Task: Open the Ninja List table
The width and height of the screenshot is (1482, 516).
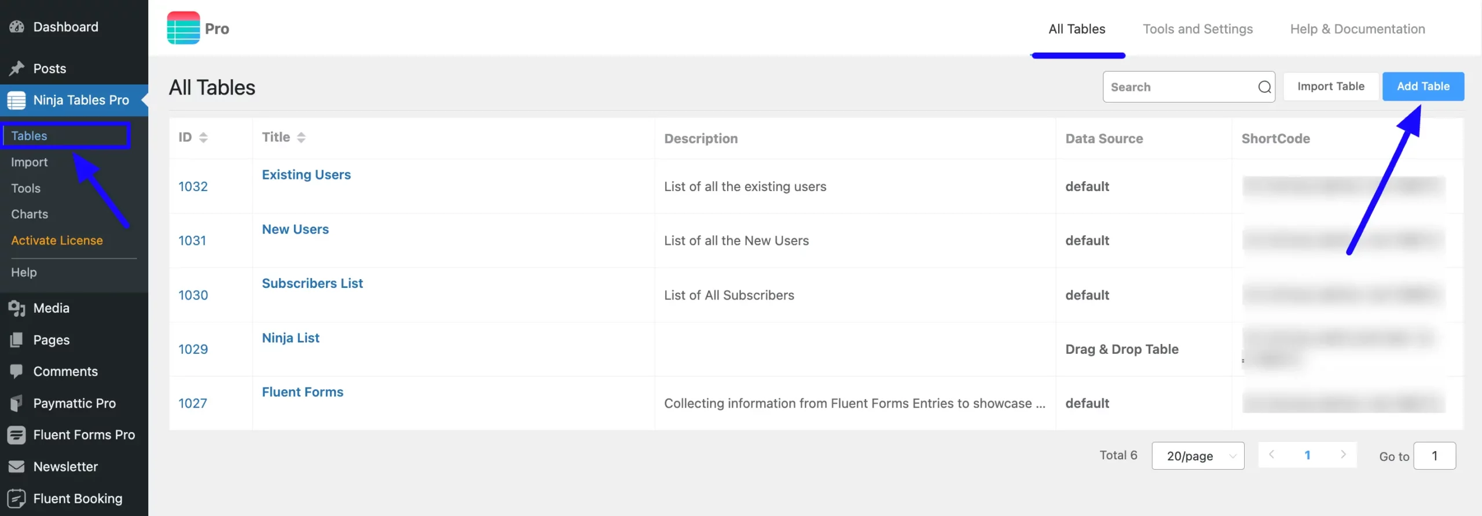Action: [x=291, y=338]
